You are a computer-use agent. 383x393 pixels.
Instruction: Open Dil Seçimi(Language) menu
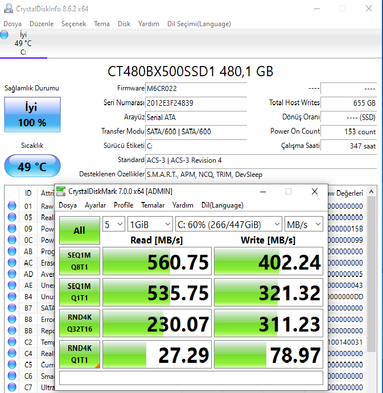[199, 24]
